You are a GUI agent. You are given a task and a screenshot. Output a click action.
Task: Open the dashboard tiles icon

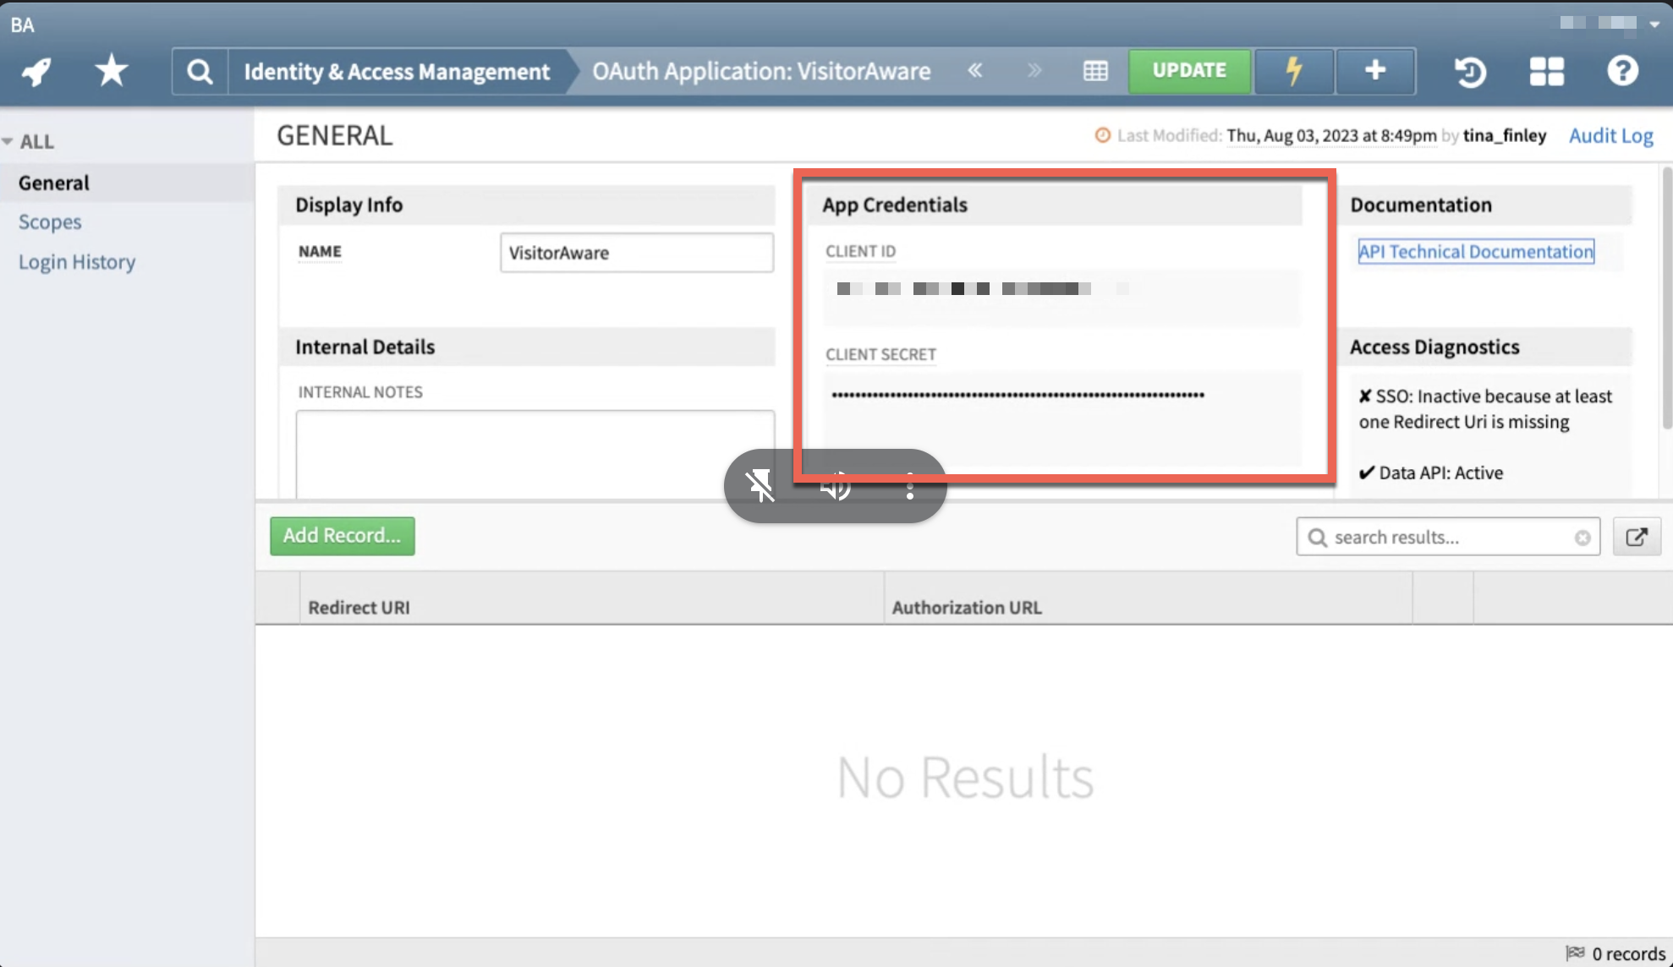(x=1546, y=72)
